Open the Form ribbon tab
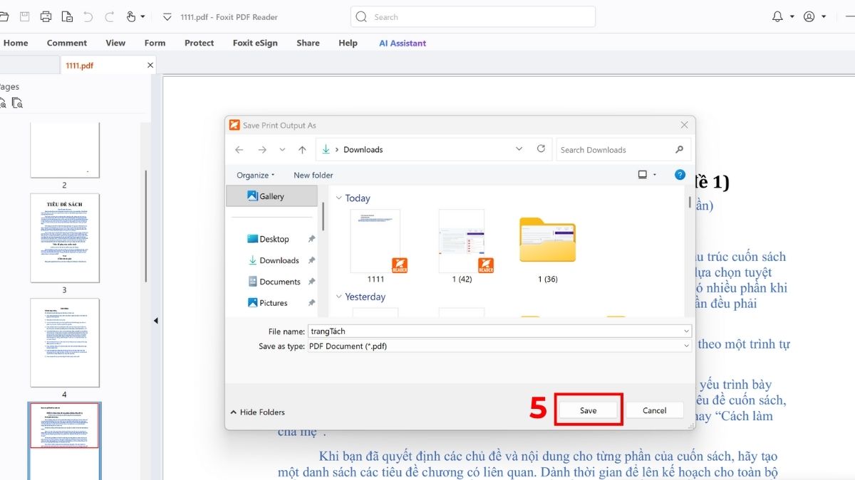Screen dimensions: 855x480 click(x=155, y=43)
